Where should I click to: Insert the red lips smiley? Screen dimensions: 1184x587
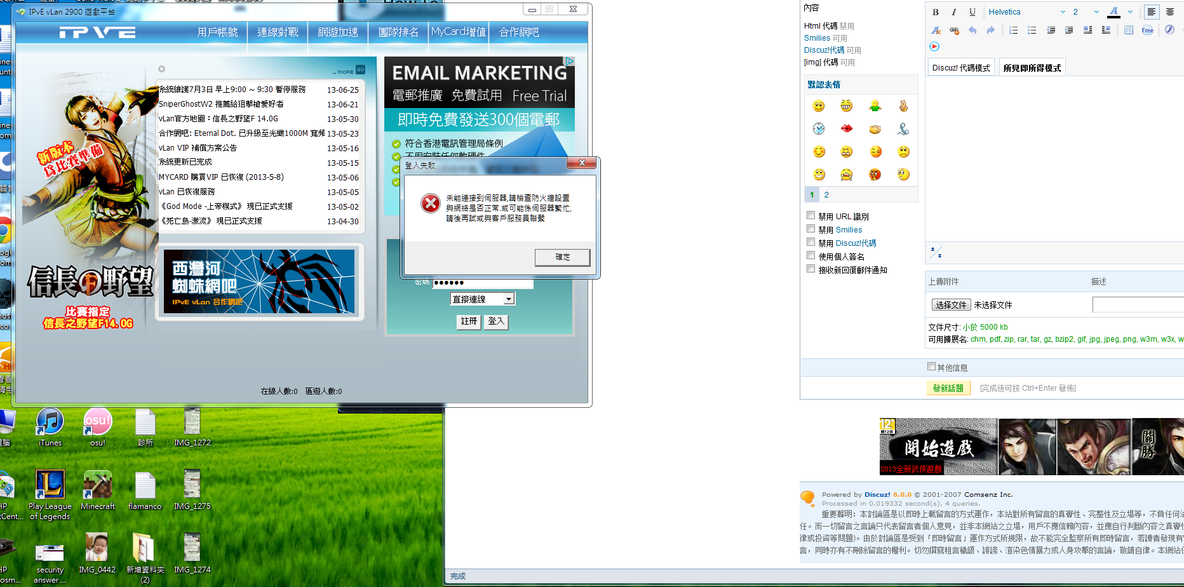[847, 129]
